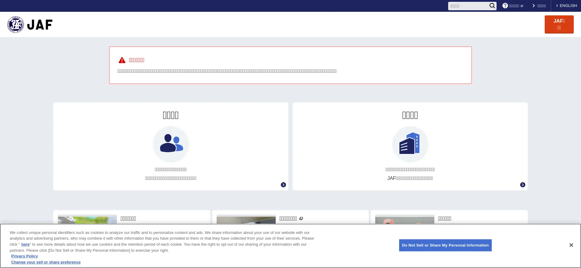Click the red warning triangle icon

tap(122, 60)
